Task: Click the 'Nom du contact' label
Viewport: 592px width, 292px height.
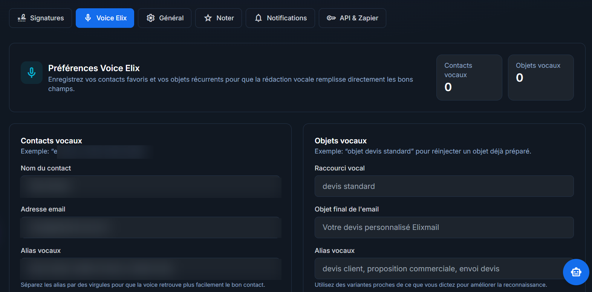Action: click(46, 168)
